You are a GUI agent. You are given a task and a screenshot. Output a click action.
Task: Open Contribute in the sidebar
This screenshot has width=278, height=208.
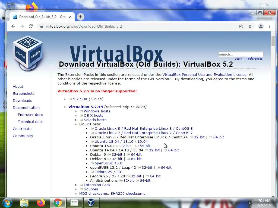coord(22,129)
